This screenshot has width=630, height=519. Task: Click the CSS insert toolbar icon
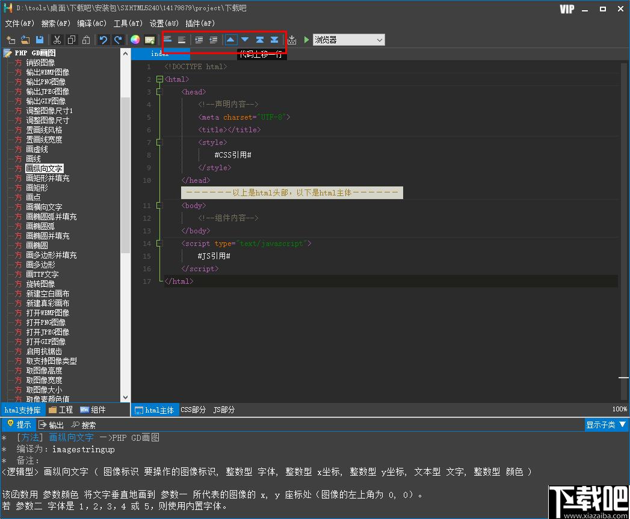point(149,40)
